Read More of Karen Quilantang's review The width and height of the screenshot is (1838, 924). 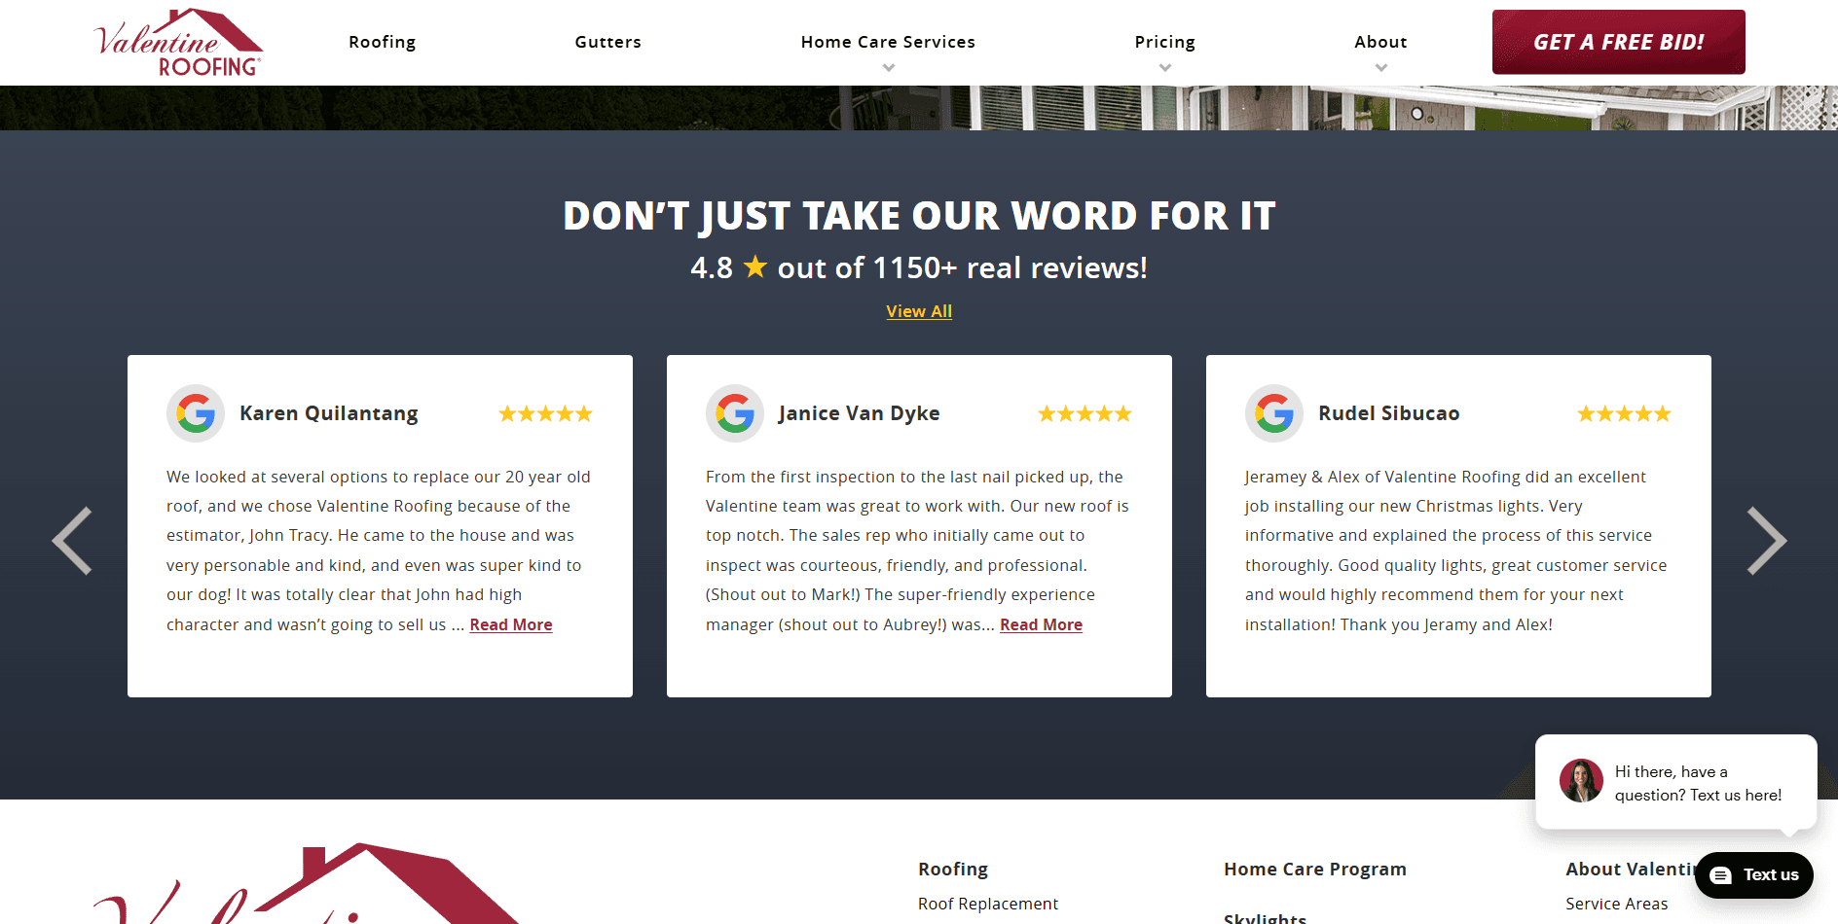coord(511,624)
